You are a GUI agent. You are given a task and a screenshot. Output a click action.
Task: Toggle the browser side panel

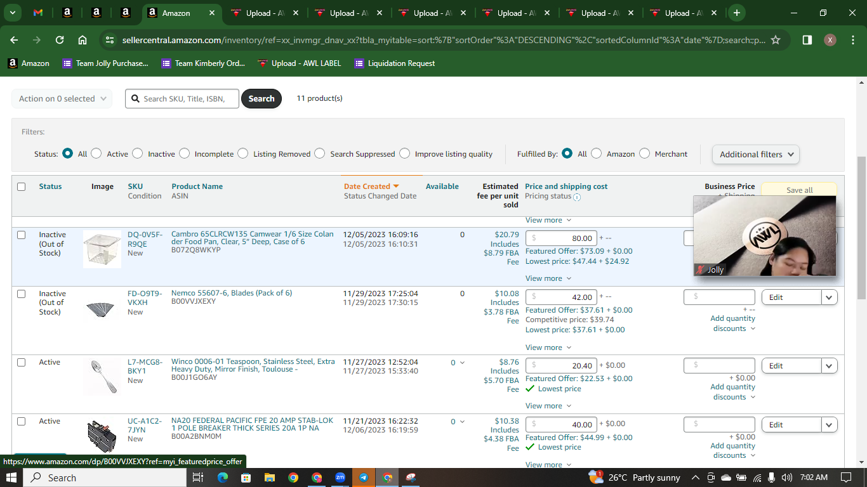807,40
